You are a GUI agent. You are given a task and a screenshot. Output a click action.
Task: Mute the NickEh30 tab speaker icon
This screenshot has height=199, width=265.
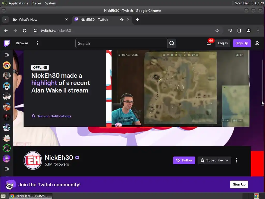pyautogui.click(x=122, y=19)
